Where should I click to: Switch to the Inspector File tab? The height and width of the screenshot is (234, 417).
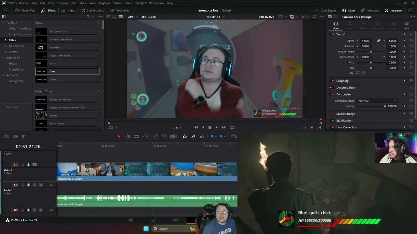[407, 25]
